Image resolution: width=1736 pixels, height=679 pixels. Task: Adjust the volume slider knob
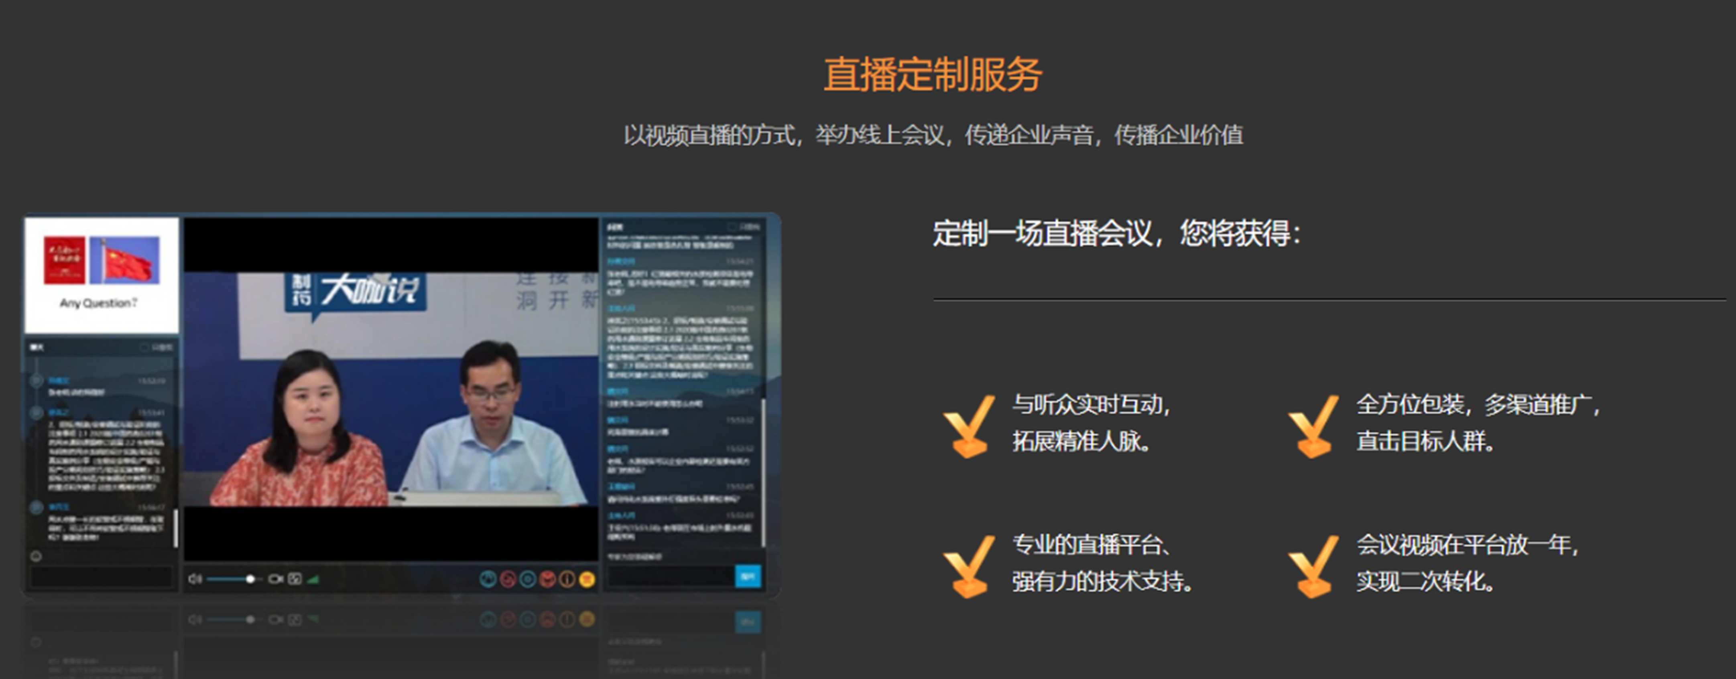click(250, 579)
